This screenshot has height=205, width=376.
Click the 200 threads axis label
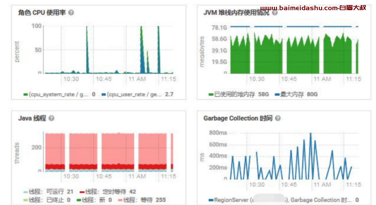coord(37,147)
